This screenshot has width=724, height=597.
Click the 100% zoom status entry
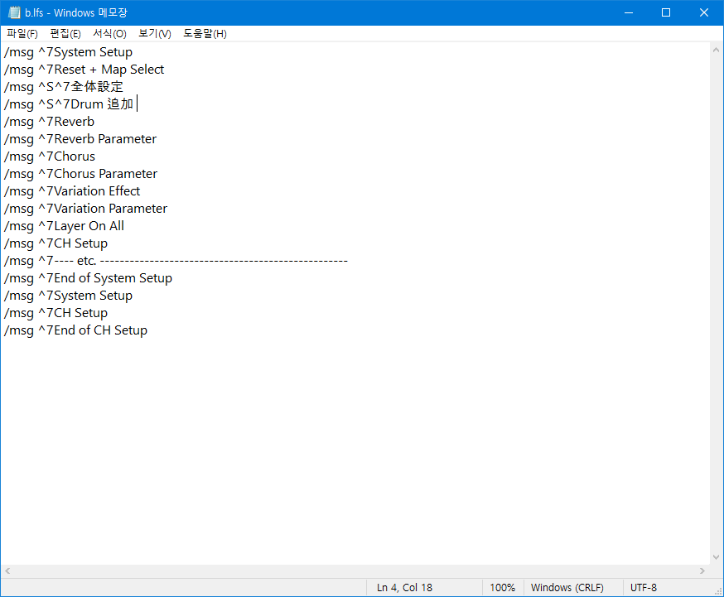click(x=502, y=588)
